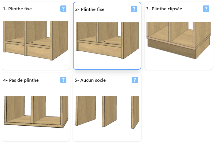The image size is (221, 144).
Task: Click the 1- Plinthe fixe cabinet image
Action: pyautogui.click(x=36, y=41)
